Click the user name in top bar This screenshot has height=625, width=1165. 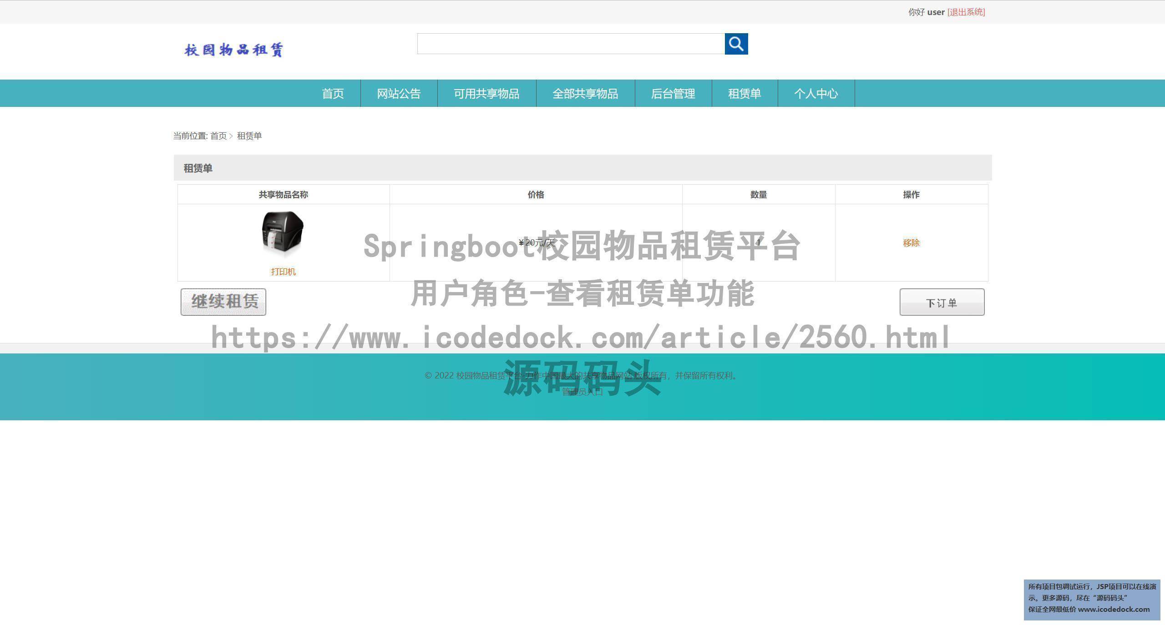pyautogui.click(x=936, y=12)
